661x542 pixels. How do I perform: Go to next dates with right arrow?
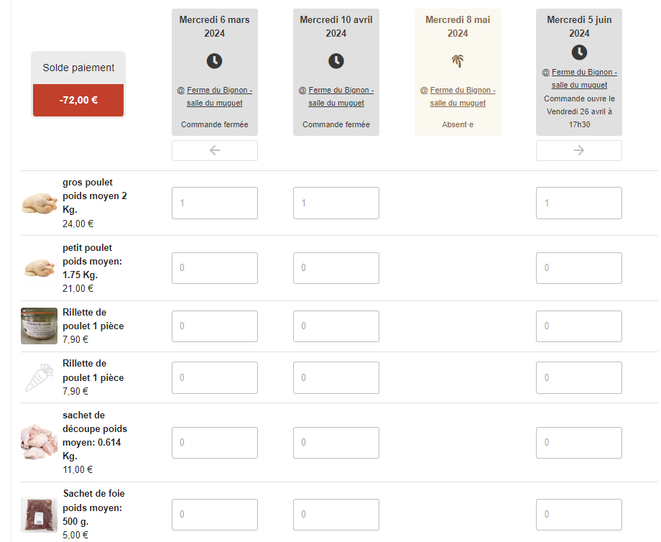coord(579,150)
